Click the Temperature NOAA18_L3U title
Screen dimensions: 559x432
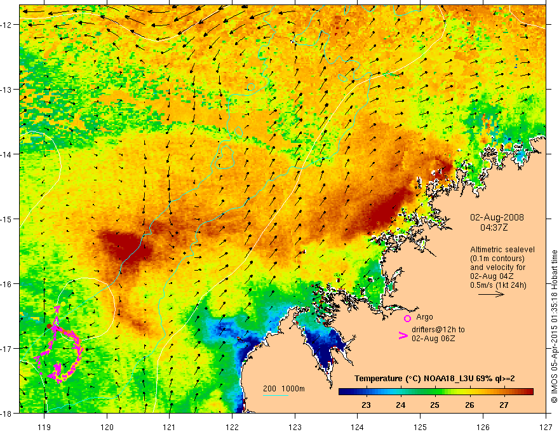(x=434, y=379)
